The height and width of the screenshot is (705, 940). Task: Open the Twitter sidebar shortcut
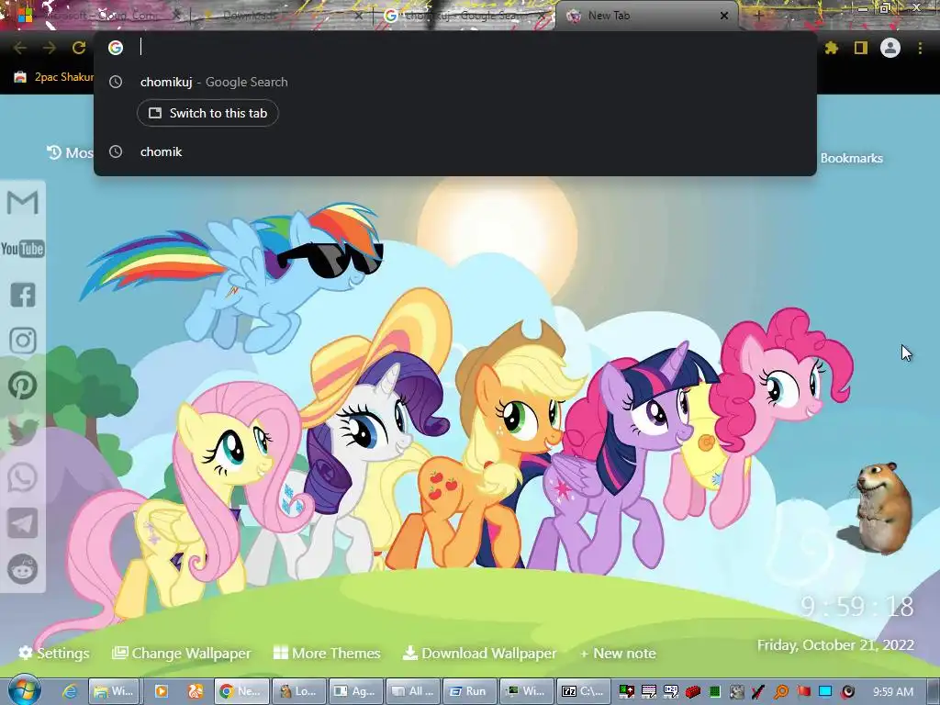click(x=23, y=431)
